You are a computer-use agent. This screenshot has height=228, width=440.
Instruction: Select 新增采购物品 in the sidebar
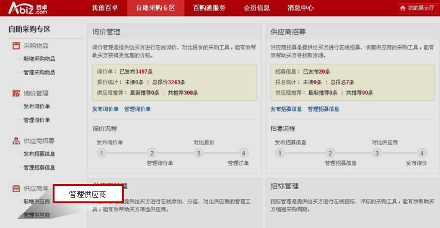coord(39,59)
